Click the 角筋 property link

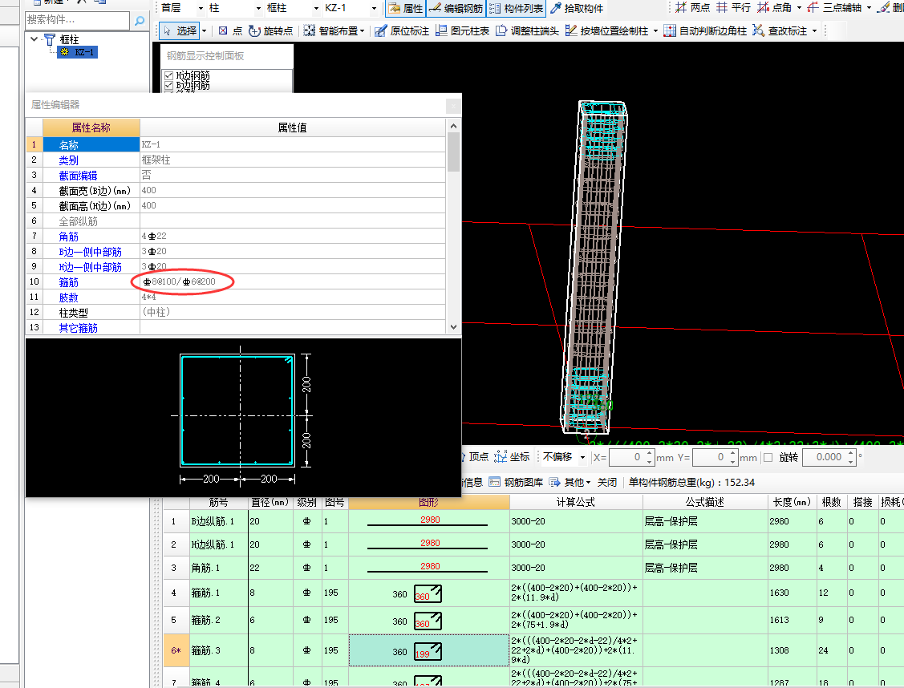point(69,237)
